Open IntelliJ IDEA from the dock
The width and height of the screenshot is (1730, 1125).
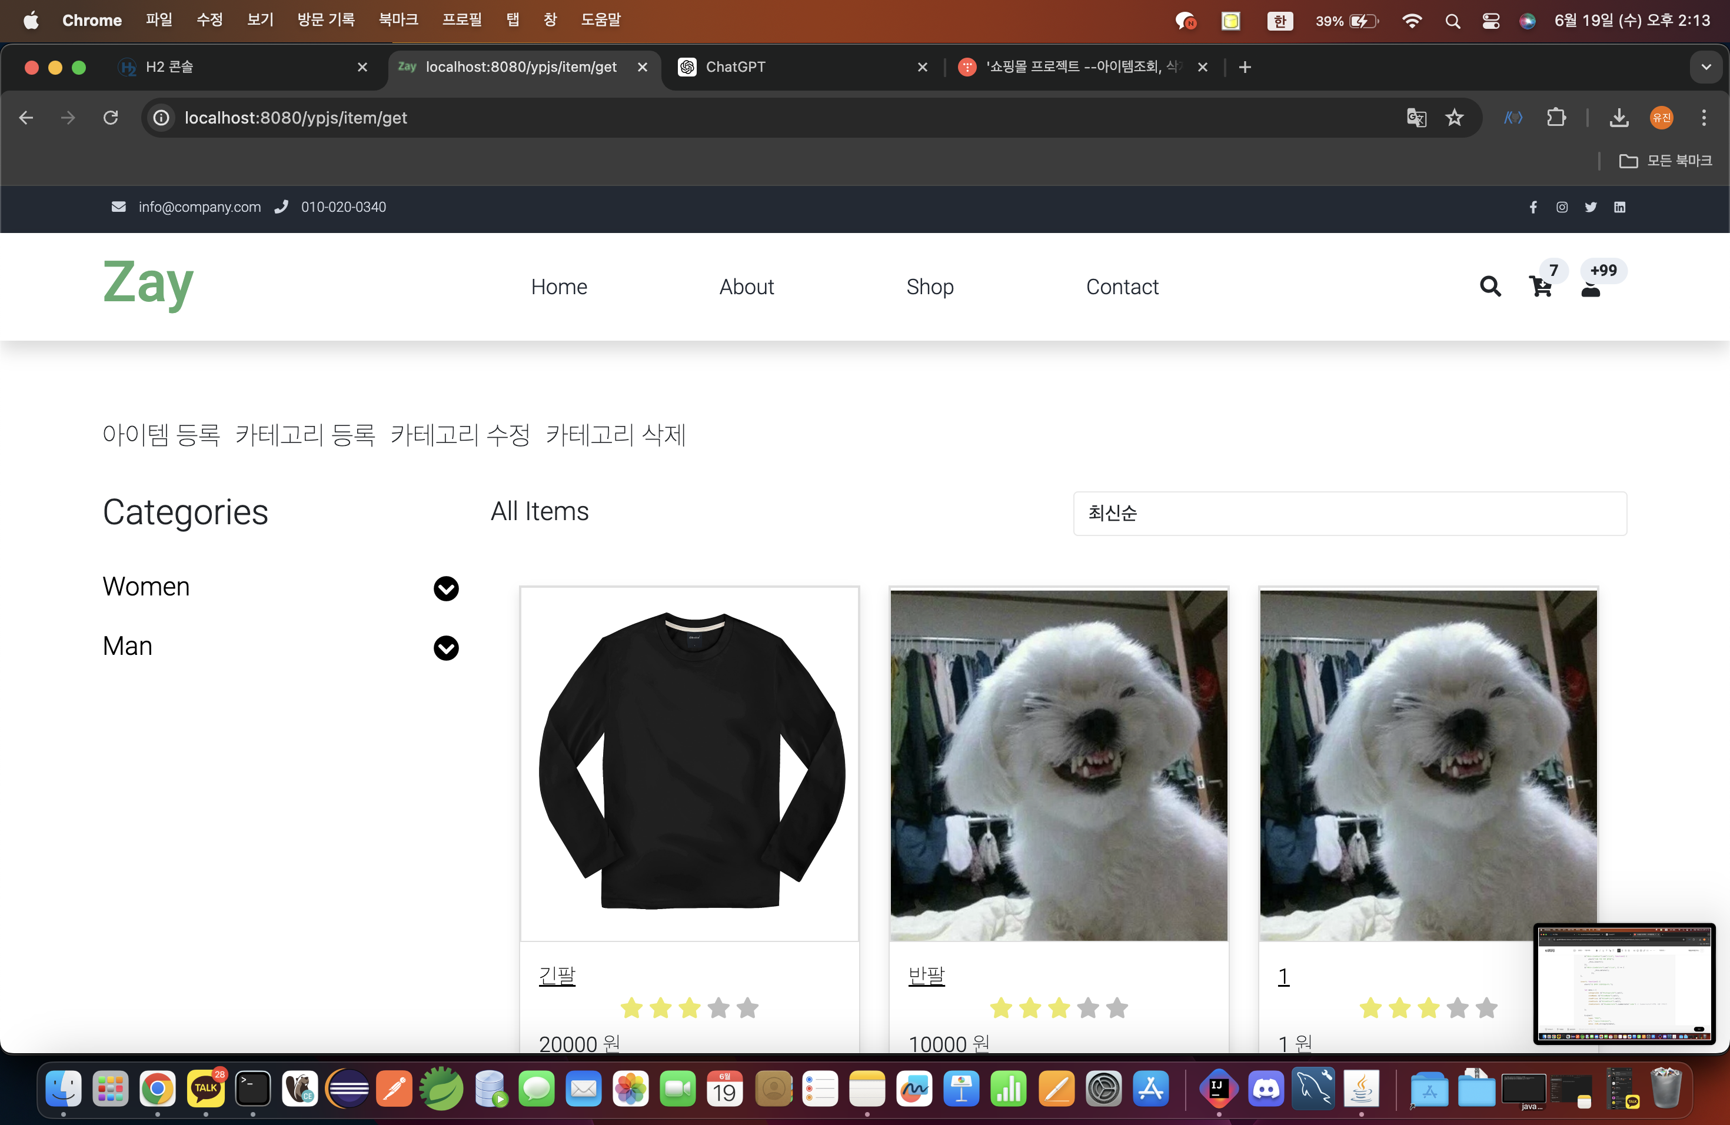tap(1219, 1089)
